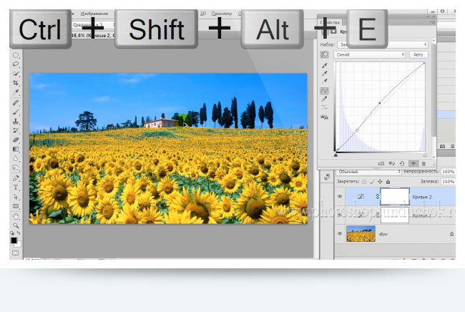
Task: Select the Фон layer thumbnail
Action: click(x=361, y=234)
